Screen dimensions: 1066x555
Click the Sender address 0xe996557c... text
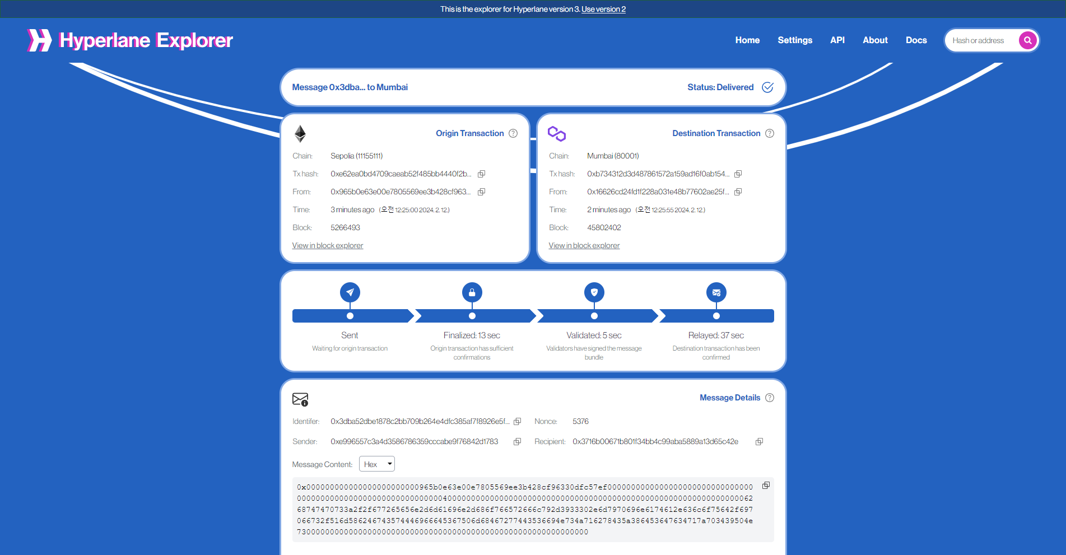point(414,441)
